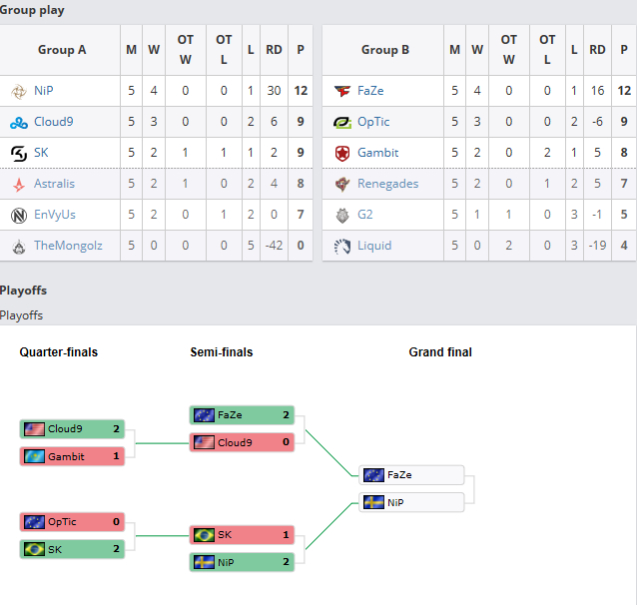637x605 pixels.
Task: Select the Cloud9 vs Gambit quarter-final winner row
Action: tap(72, 429)
